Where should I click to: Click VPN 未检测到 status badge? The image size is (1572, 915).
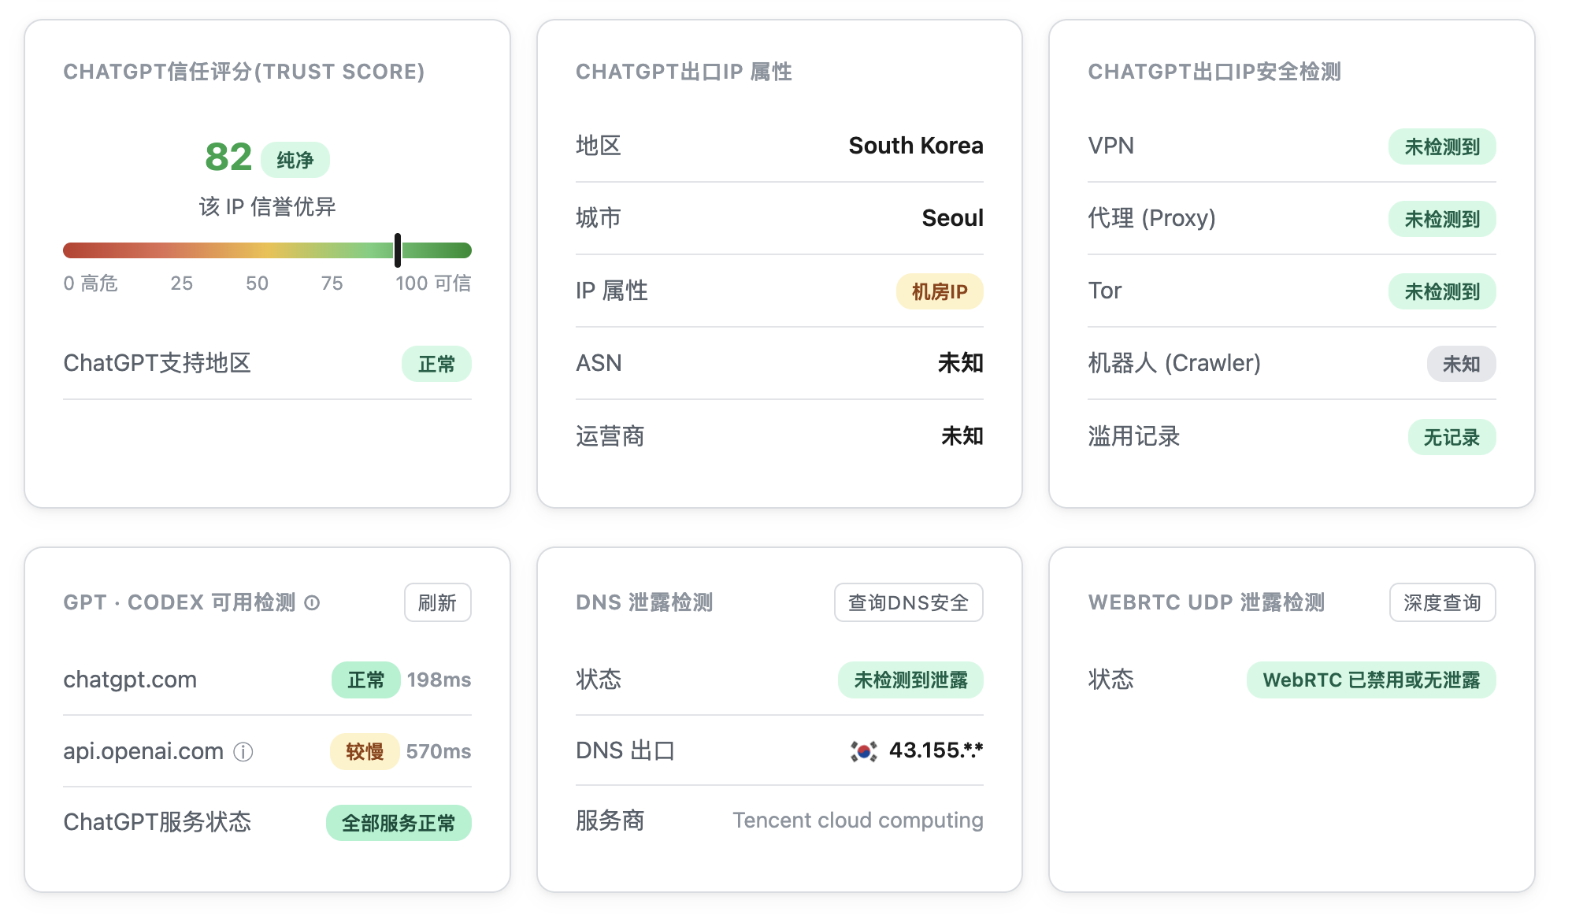click(1442, 146)
